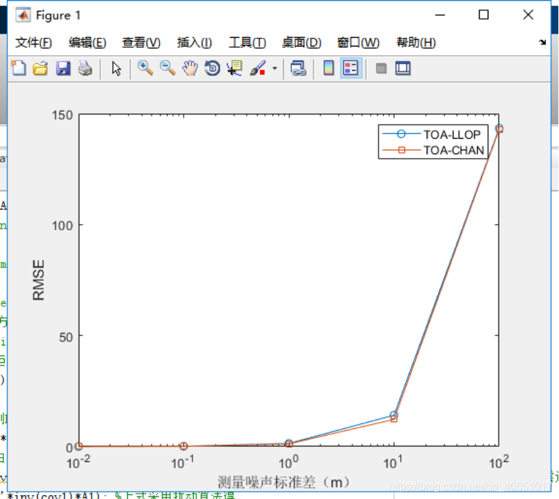The image size is (559, 499).
Task: Click the y-axis tick label 100
Action: pos(63,226)
